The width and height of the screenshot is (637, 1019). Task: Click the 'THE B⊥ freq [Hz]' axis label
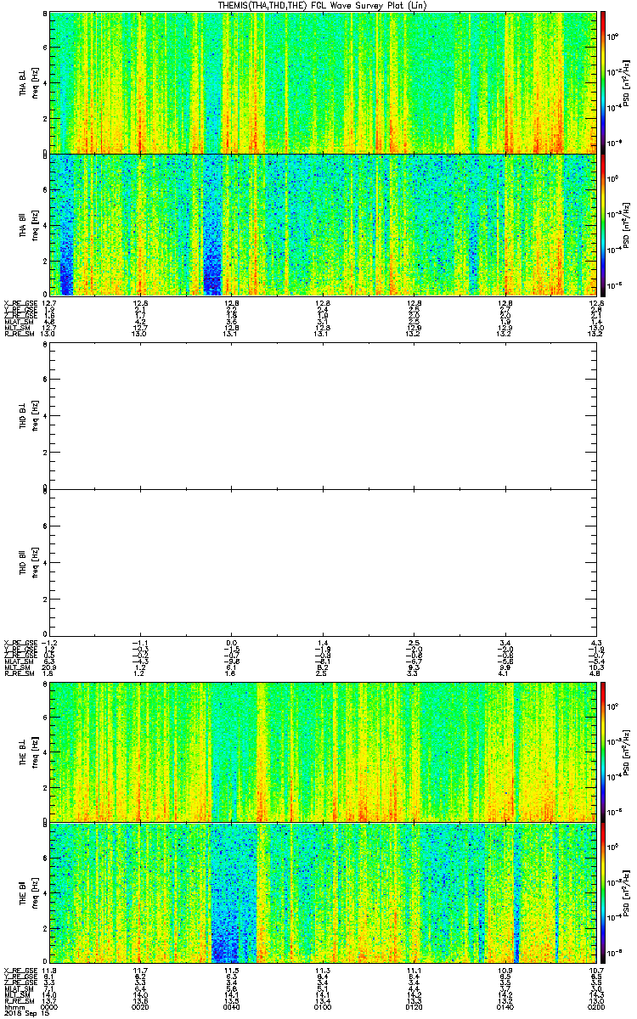tap(28, 752)
